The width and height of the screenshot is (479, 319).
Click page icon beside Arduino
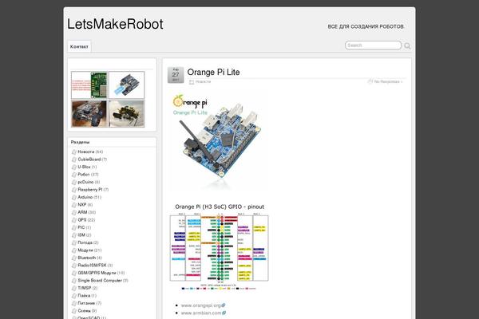[x=74, y=197]
